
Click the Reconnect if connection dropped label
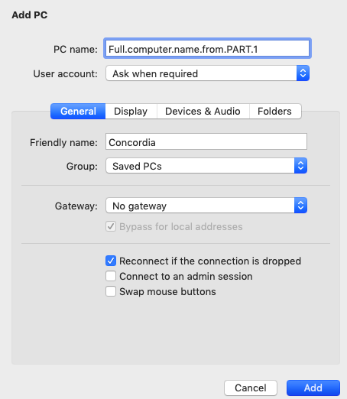point(210,261)
